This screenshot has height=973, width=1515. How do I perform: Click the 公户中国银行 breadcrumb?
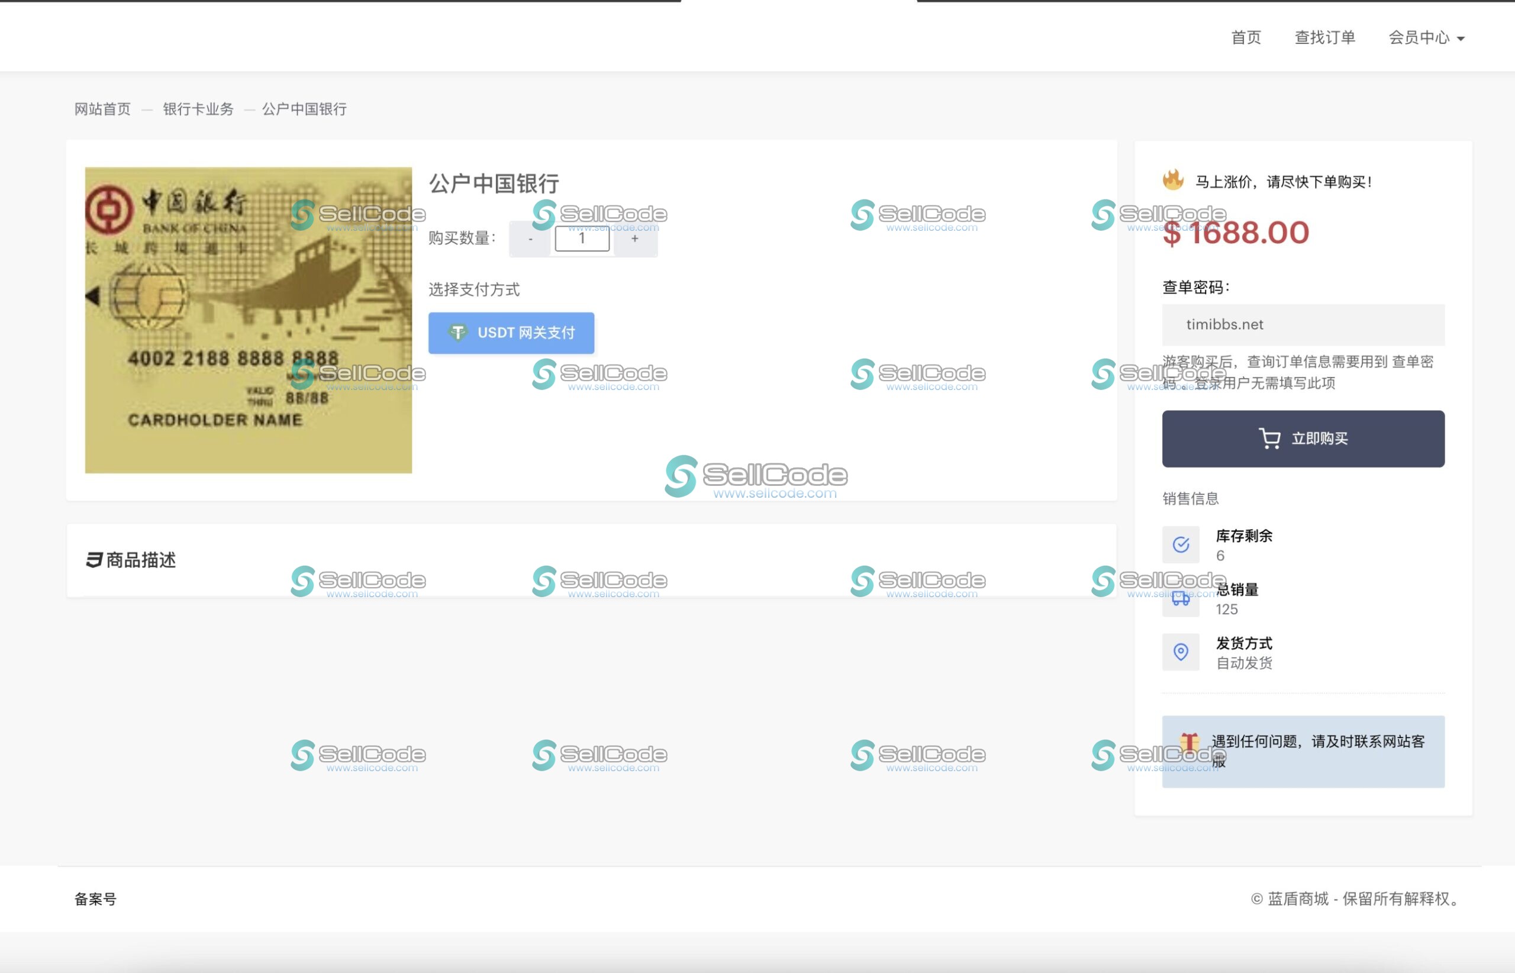coord(305,109)
